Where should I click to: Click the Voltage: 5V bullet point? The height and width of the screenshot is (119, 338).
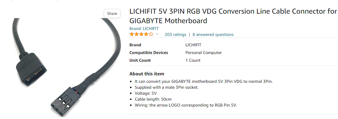[x=146, y=93]
